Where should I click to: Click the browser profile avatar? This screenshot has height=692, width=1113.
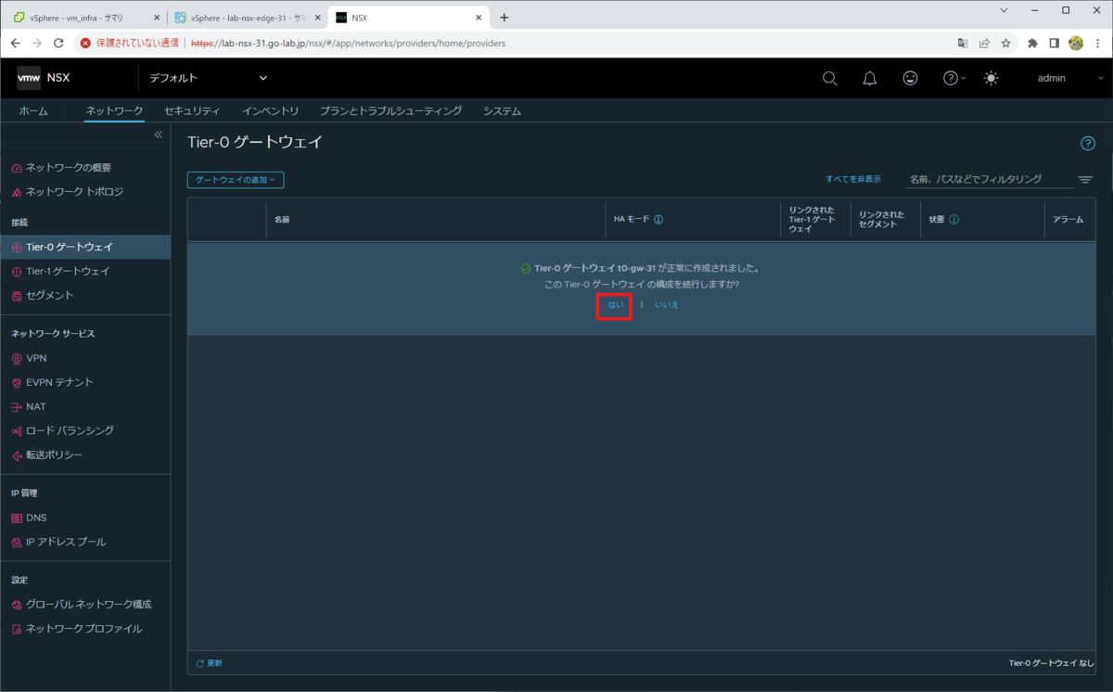(1076, 43)
